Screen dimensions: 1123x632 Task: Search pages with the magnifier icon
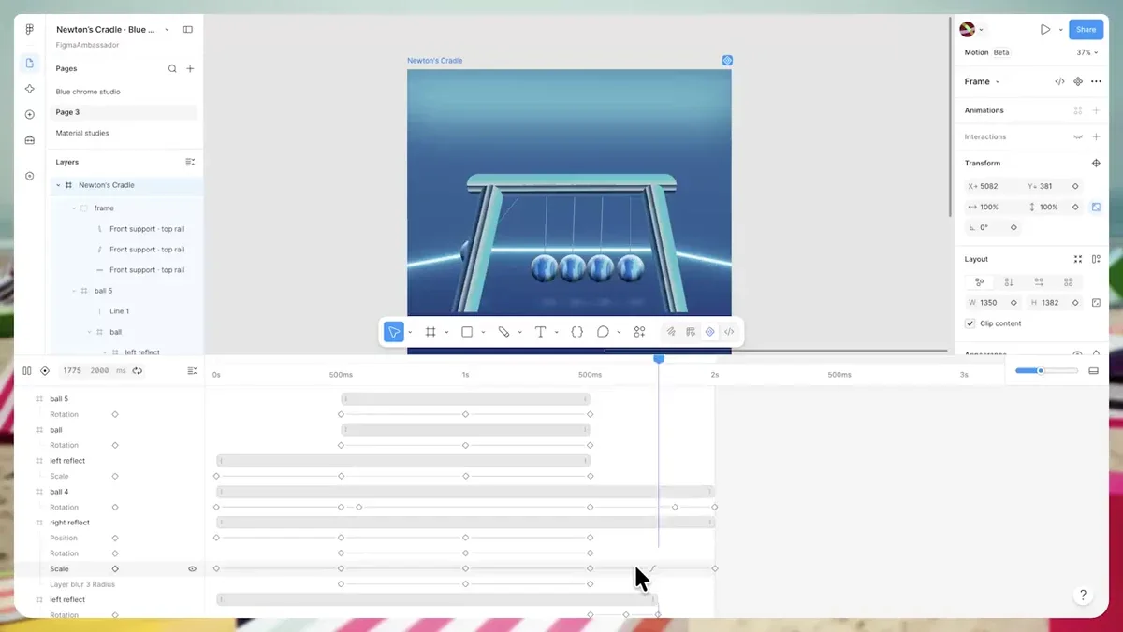pyautogui.click(x=172, y=68)
